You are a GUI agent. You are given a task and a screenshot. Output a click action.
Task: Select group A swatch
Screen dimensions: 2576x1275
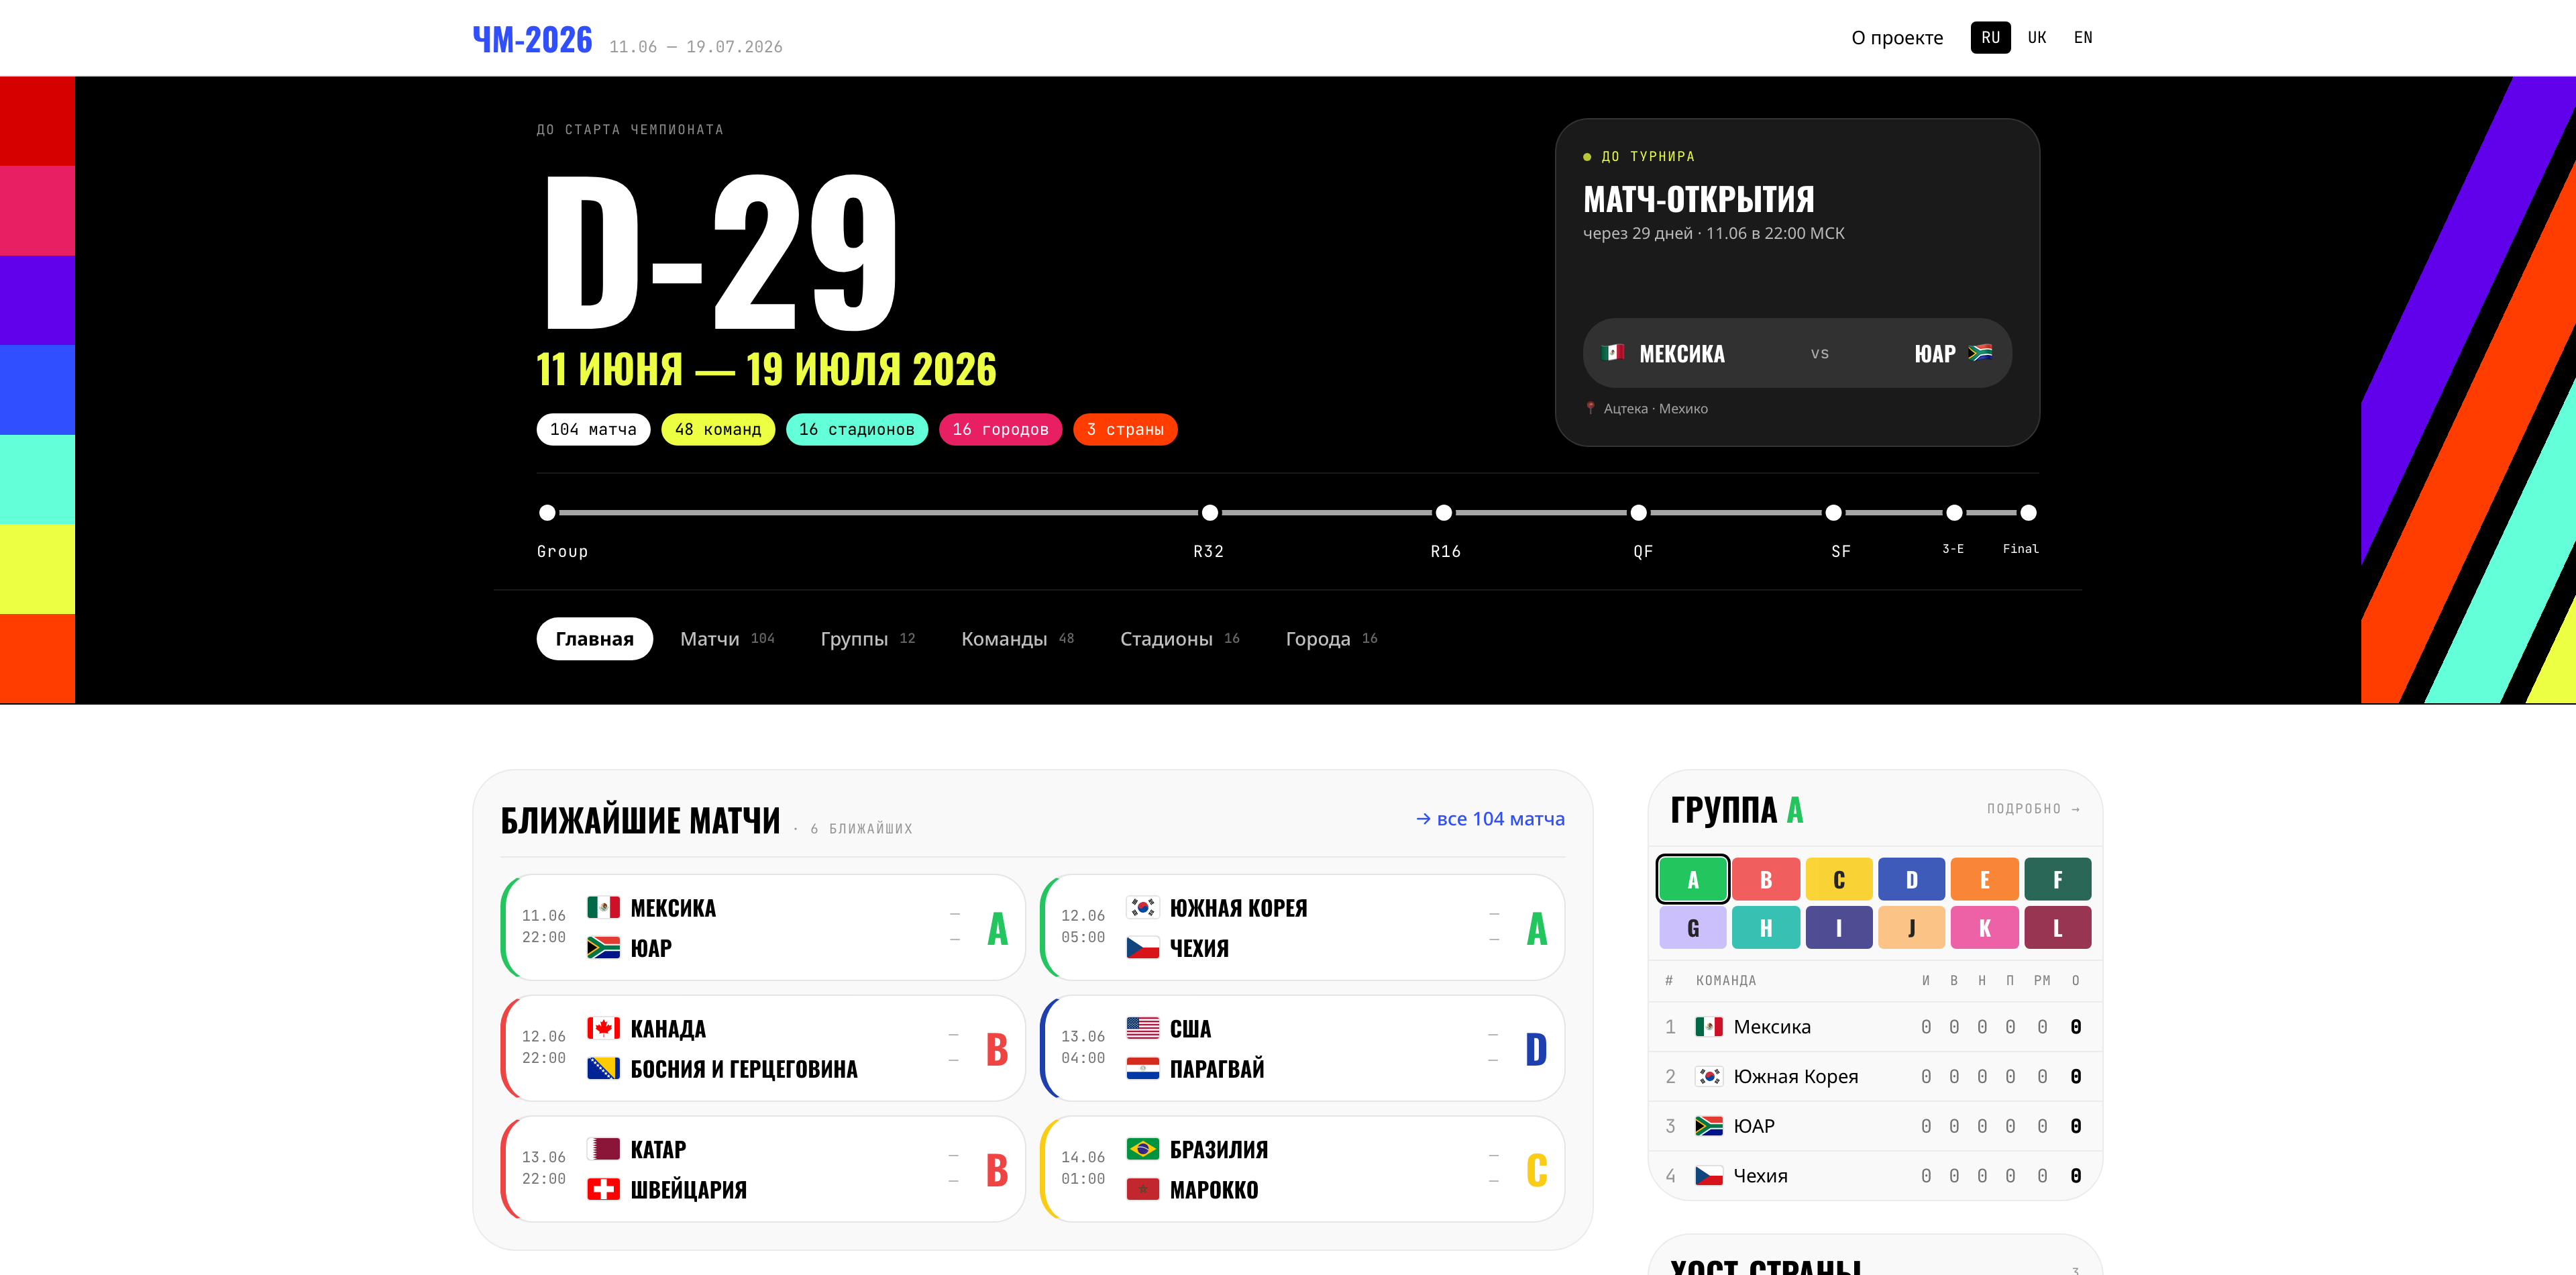click(1693, 880)
